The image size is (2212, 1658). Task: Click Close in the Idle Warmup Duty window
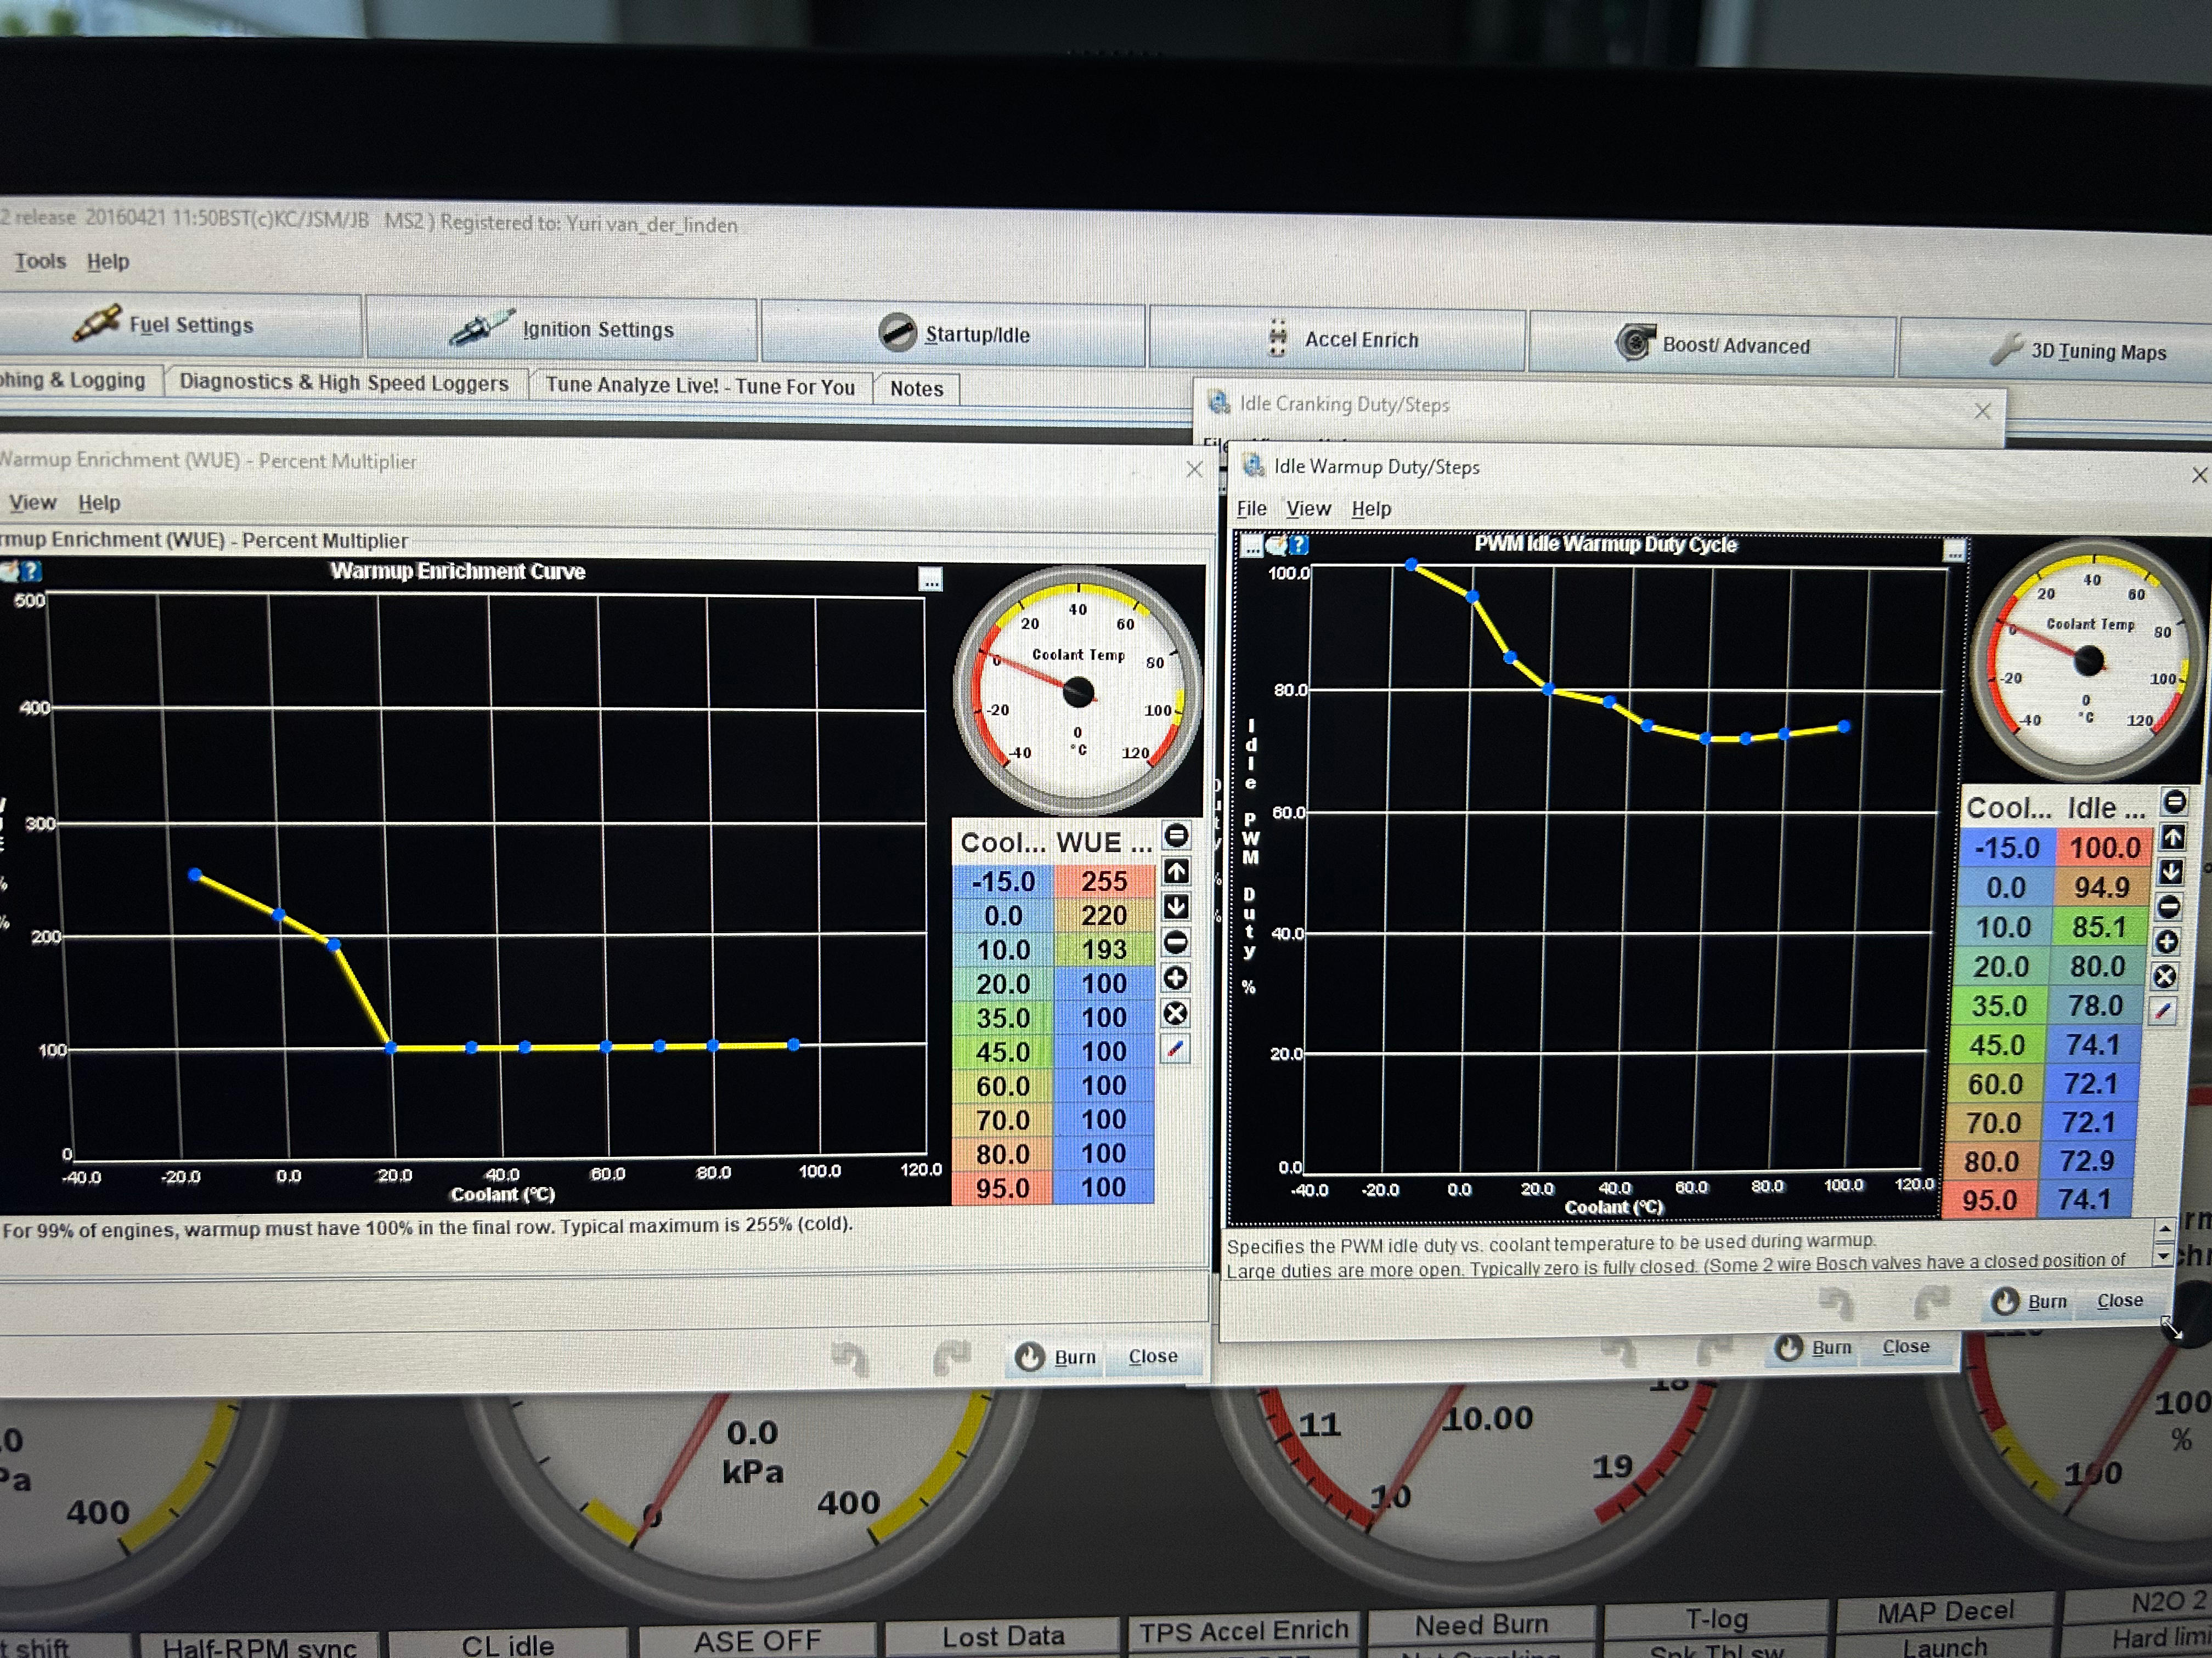pyautogui.click(x=2120, y=1300)
